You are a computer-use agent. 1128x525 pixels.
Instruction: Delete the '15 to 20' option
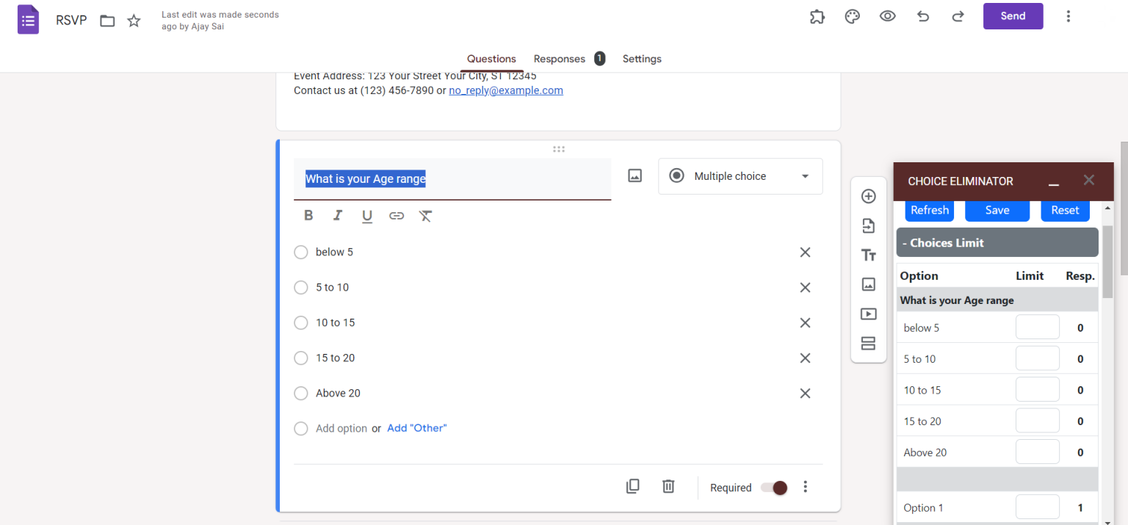point(805,358)
